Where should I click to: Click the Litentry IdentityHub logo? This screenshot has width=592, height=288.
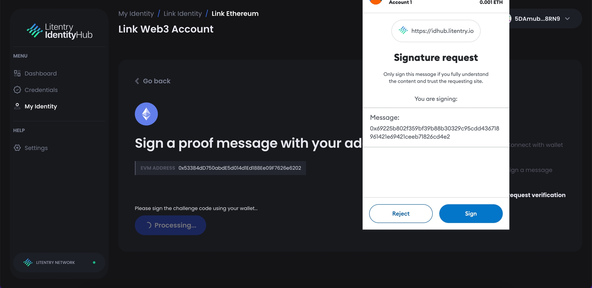tap(59, 31)
